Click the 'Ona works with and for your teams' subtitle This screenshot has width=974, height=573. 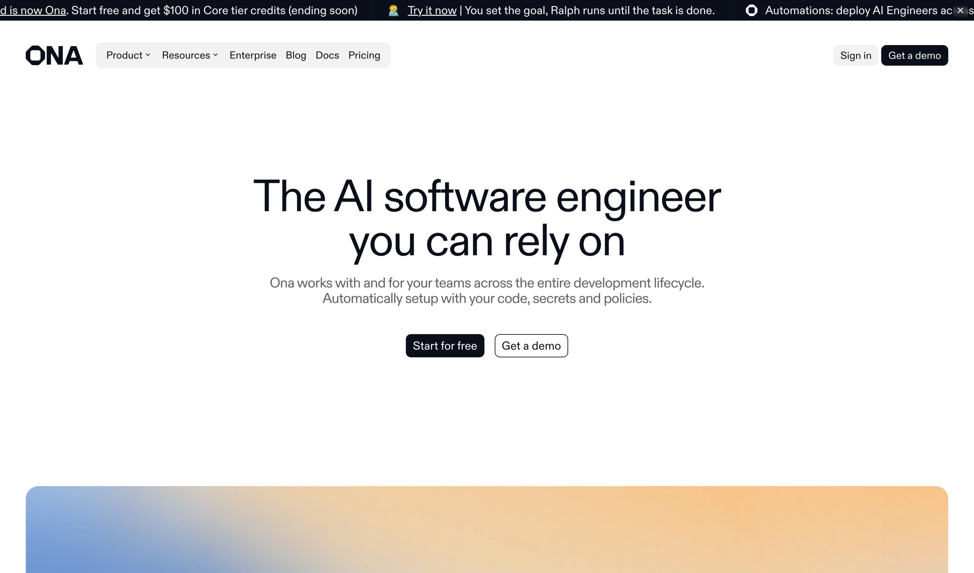487,291
